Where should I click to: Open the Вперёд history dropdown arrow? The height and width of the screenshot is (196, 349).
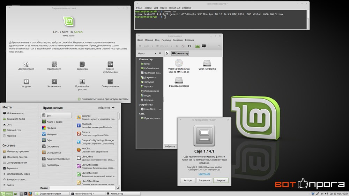tap(171, 46)
